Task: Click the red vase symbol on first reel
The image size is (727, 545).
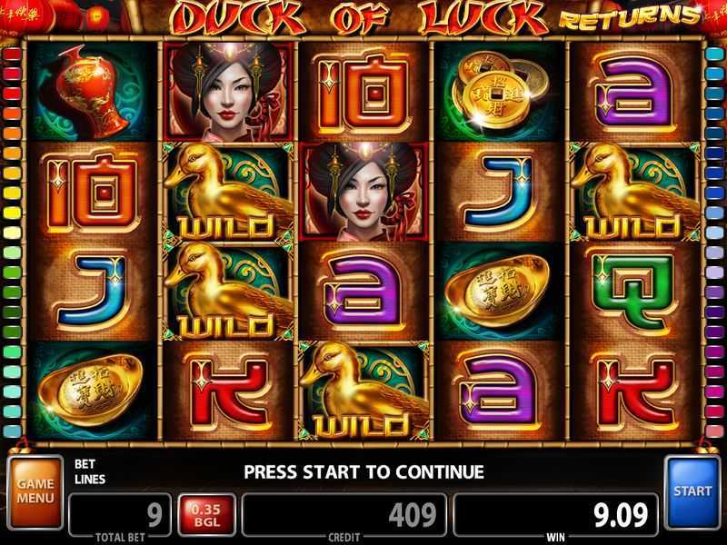Action: tap(93, 92)
